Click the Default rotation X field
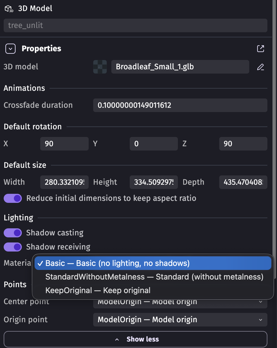277x348 pixels. (64, 144)
